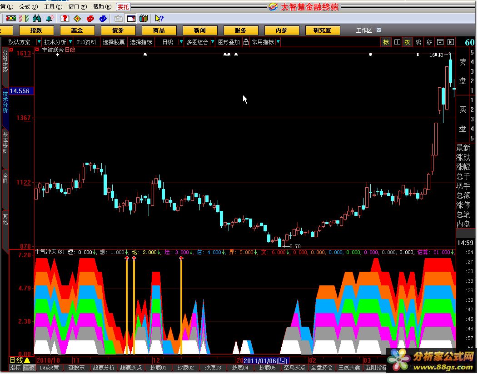Switch to the 分时走势 side tab
The width and height of the screenshot is (478, 374).
click(5, 61)
